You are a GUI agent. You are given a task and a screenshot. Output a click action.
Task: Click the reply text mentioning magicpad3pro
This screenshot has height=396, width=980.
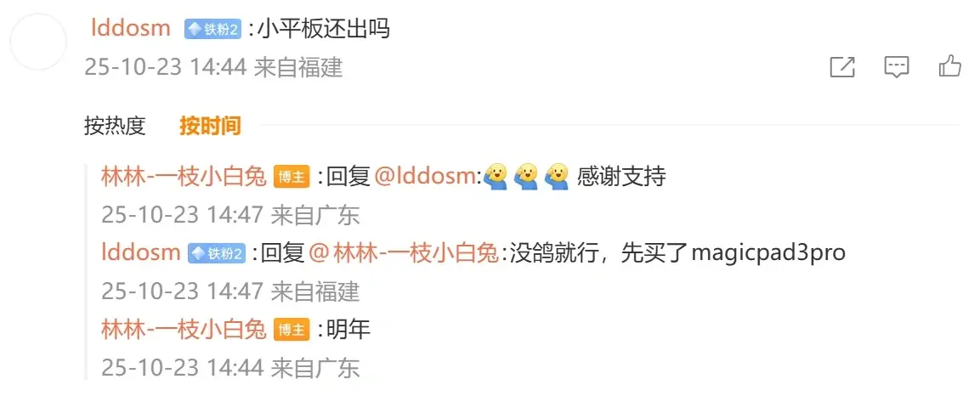pyautogui.click(x=678, y=253)
